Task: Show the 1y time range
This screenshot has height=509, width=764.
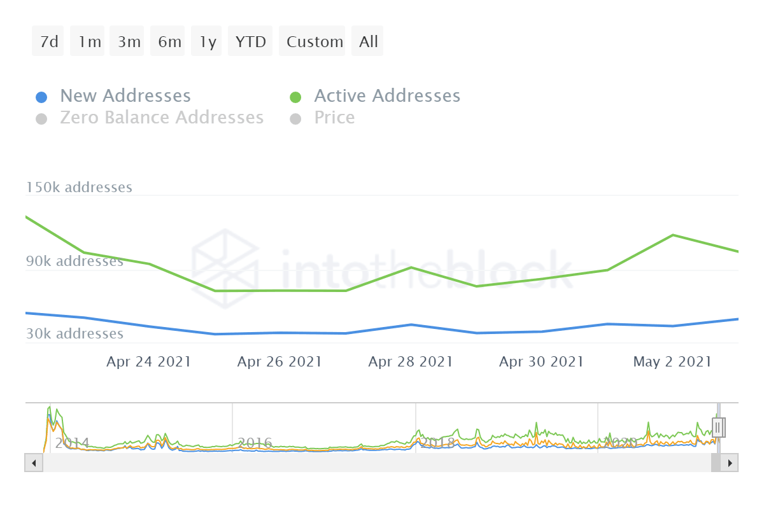Action: coord(208,42)
